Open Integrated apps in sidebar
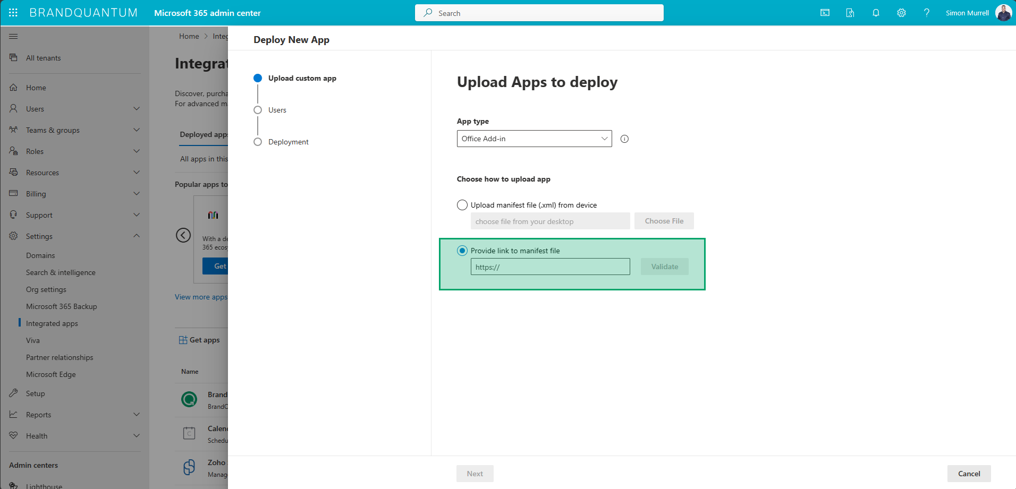1016x489 pixels. [52, 323]
